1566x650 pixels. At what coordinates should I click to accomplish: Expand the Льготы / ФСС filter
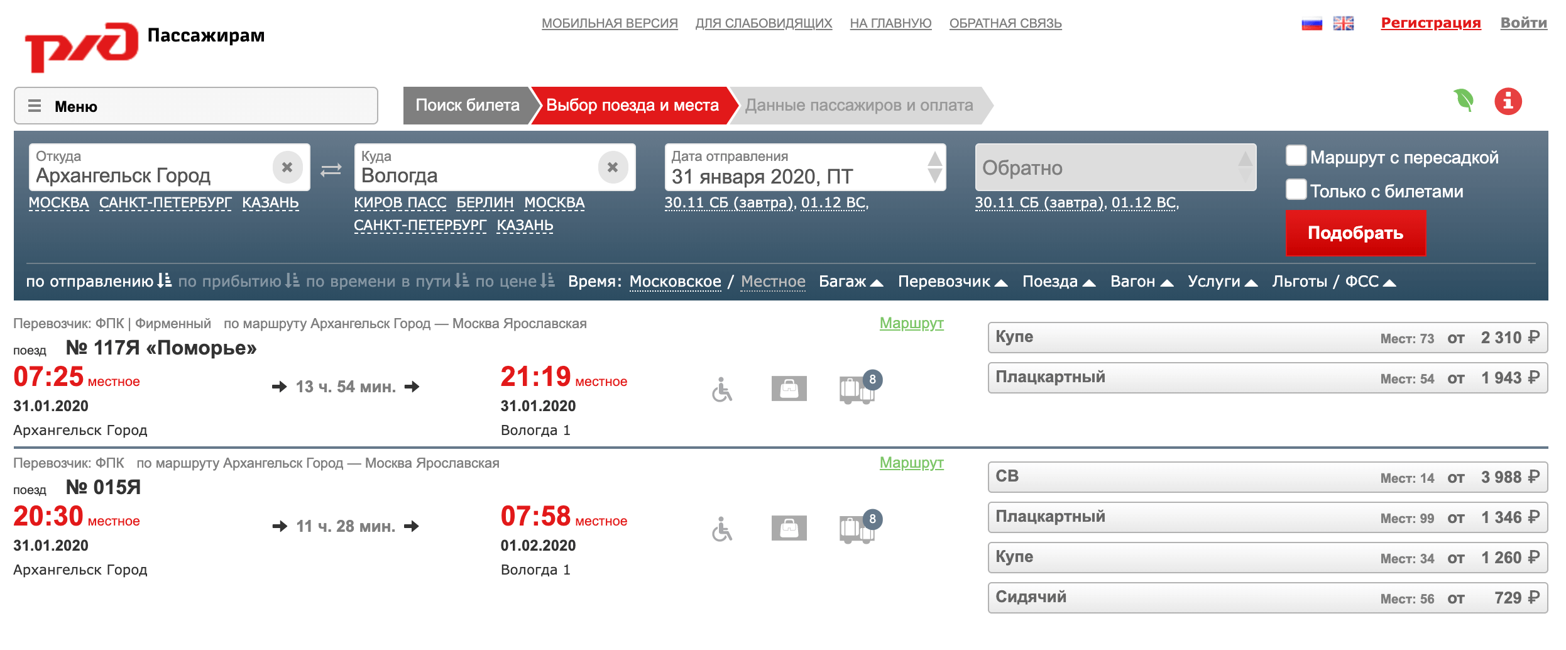tap(1334, 282)
